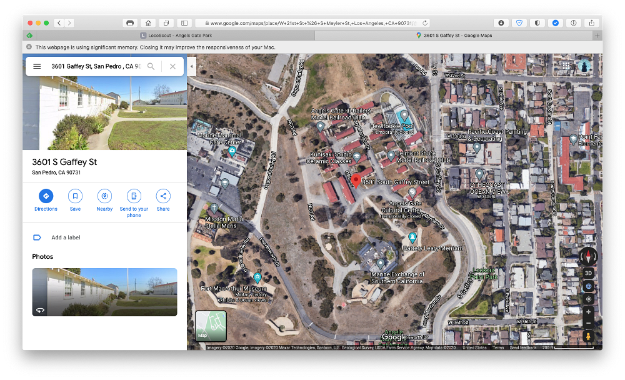Toggle 3D tilt view
The image size is (625, 380).
[588, 273]
